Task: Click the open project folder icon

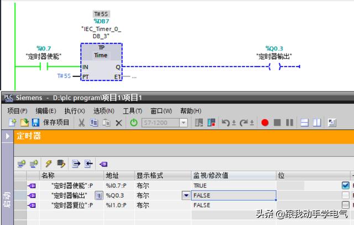Action: click(24, 122)
